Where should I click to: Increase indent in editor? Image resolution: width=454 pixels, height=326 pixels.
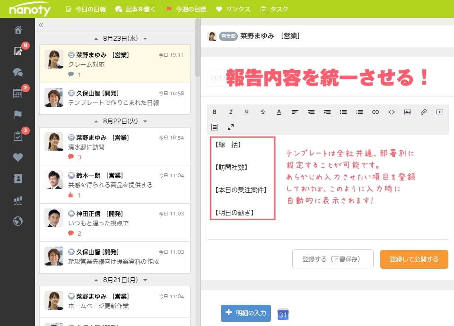[x=327, y=112]
